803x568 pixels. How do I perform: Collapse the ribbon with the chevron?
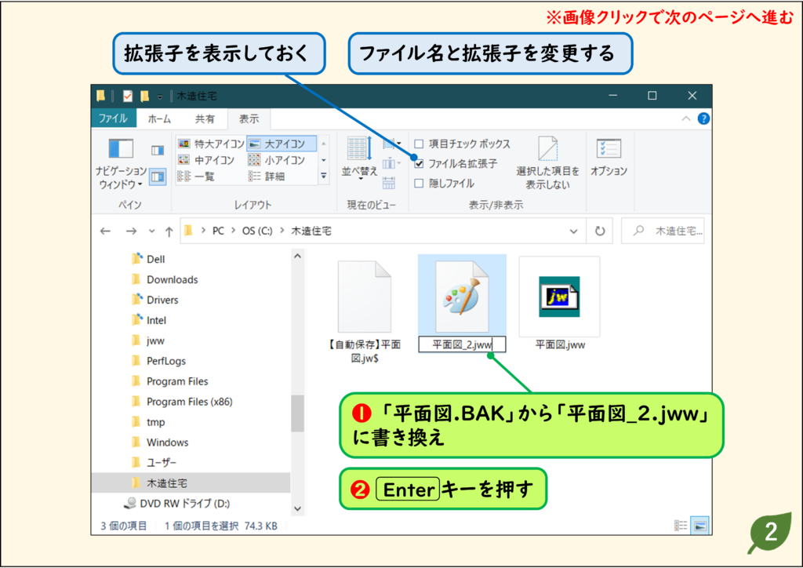686,118
